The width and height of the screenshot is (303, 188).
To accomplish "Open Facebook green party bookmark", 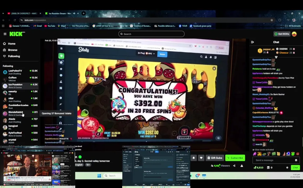I will pos(201,26).
